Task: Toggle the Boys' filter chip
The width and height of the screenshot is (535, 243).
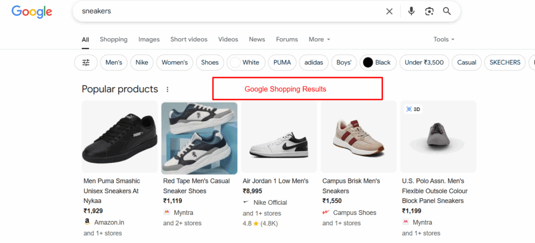Action: [344, 63]
